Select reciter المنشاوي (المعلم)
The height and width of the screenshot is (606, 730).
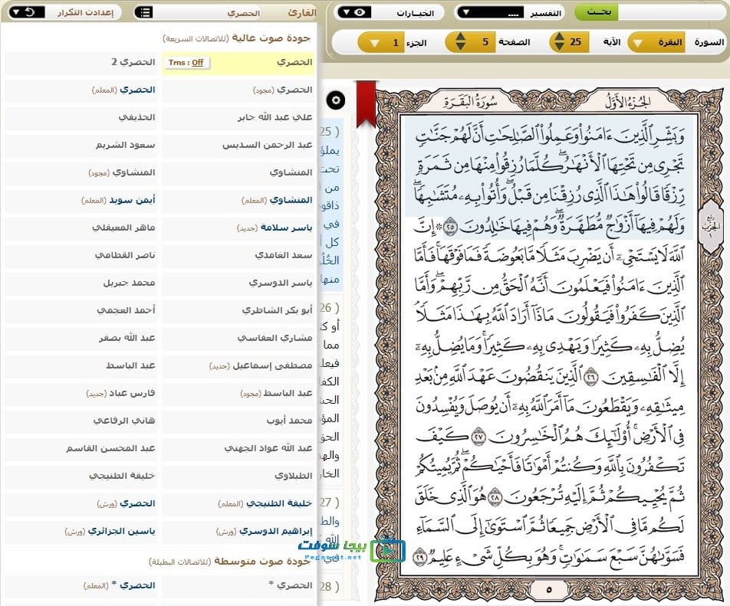coord(238,200)
